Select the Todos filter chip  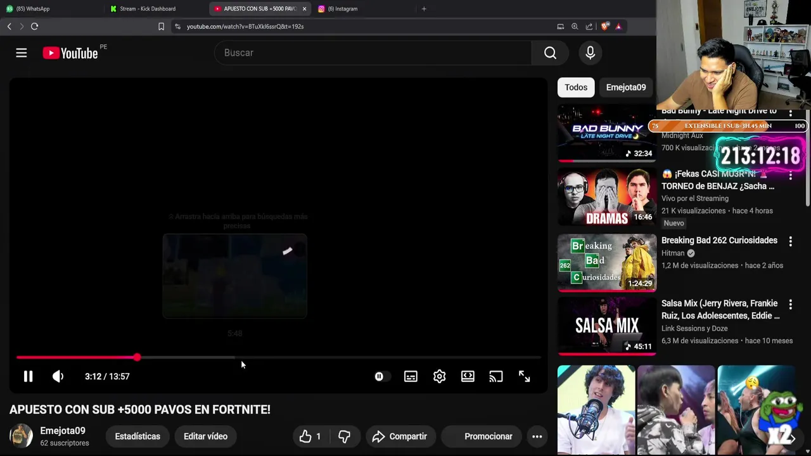576,87
